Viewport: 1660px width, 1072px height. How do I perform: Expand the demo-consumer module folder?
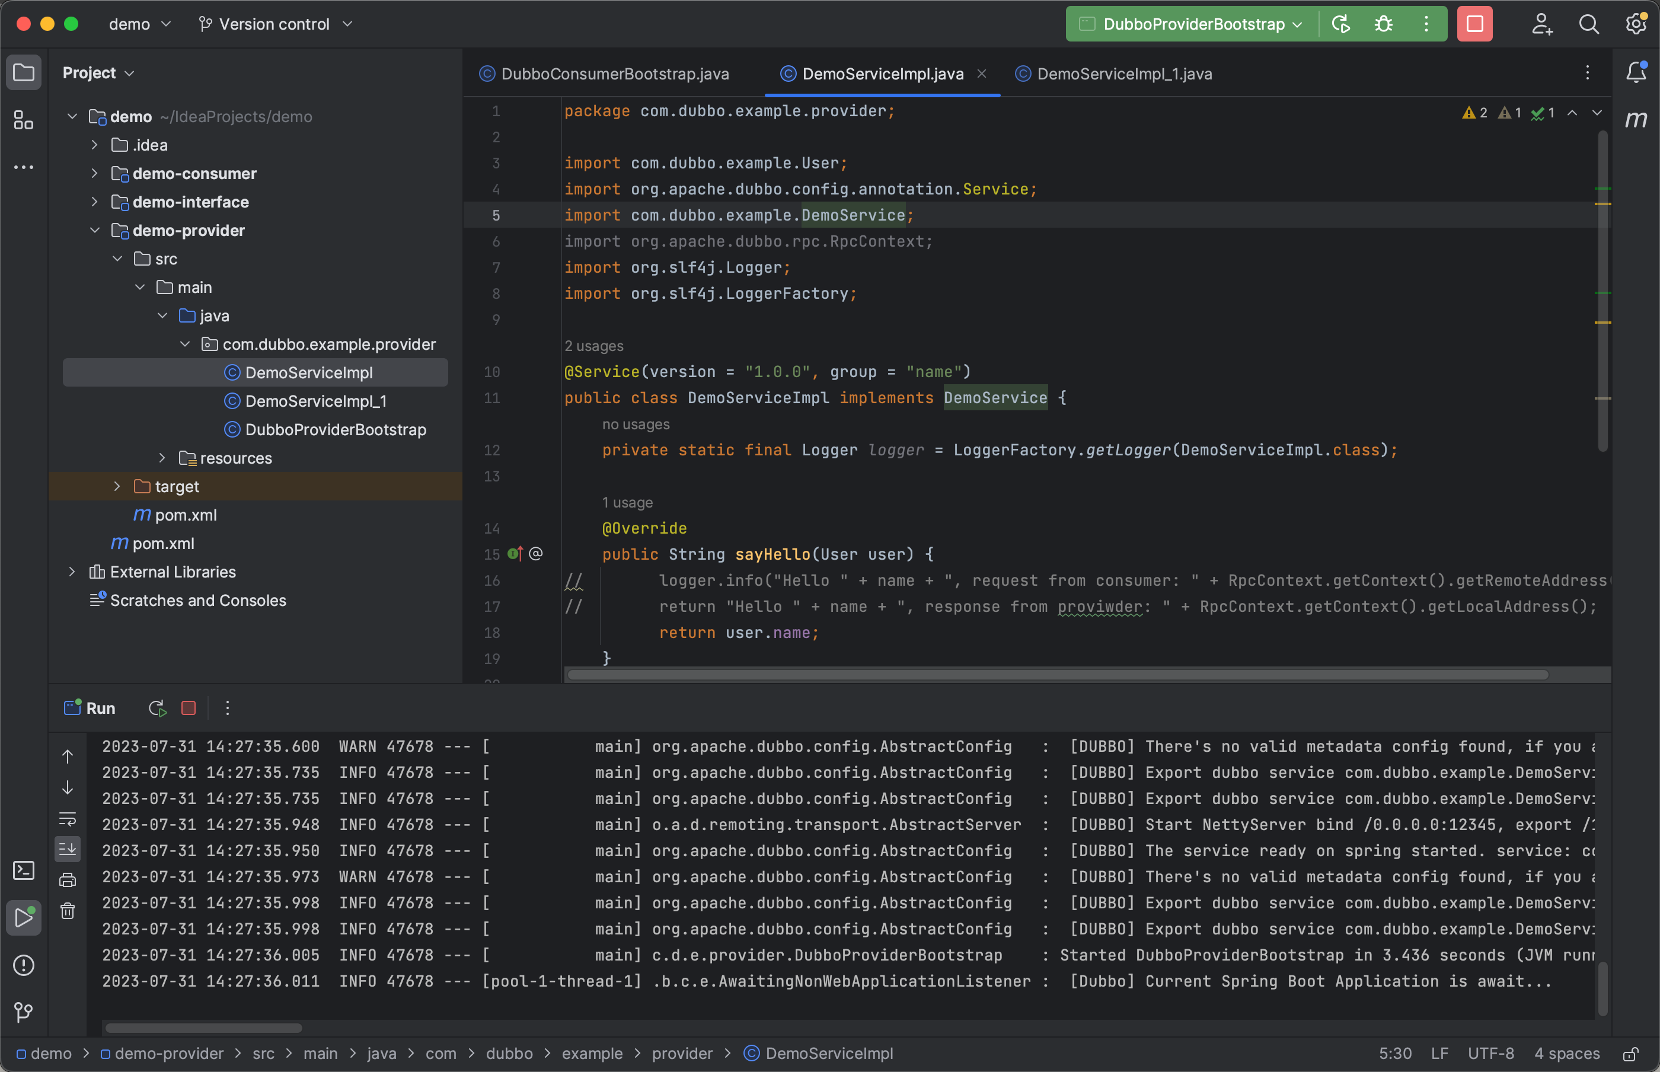(x=95, y=173)
